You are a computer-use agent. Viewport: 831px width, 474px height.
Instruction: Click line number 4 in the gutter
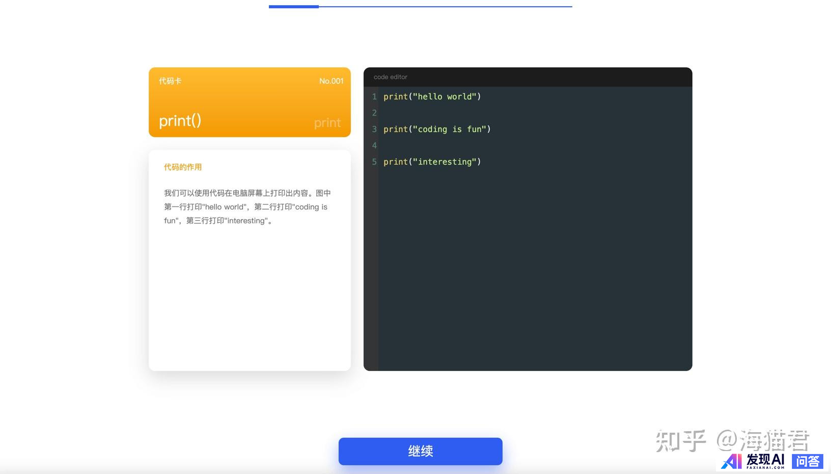(x=374, y=146)
